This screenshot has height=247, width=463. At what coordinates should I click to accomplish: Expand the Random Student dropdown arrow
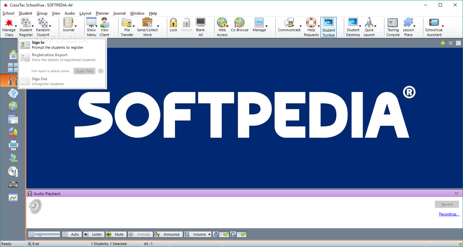tap(50, 26)
